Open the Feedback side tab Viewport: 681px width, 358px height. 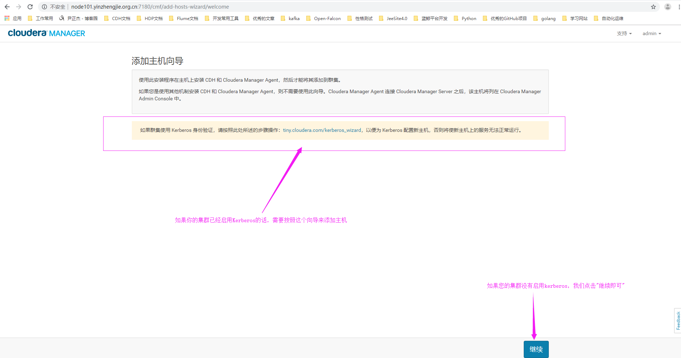pyautogui.click(x=678, y=320)
